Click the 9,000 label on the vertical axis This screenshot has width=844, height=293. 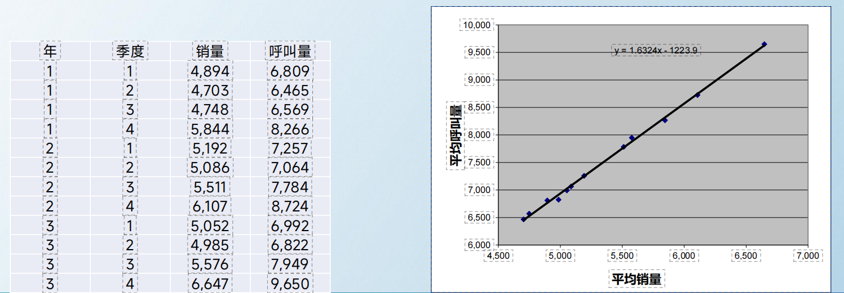coord(480,80)
